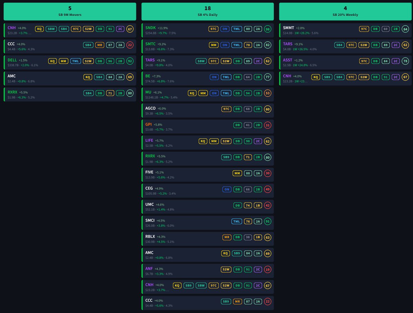Click the SB4 badge on AMC in SB 9M Movers
Image resolution: width=413 pixels, height=313 pixels.
tap(99, 77)
